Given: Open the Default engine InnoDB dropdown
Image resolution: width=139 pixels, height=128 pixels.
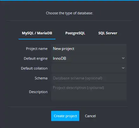Looking at the screenshot, I should pyautogui.click(x=89, y=58).
